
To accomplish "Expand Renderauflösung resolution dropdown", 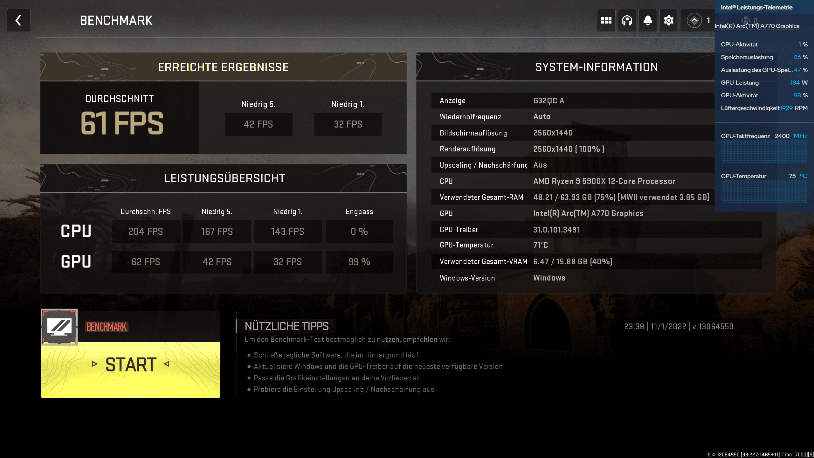I will (568, 149).
